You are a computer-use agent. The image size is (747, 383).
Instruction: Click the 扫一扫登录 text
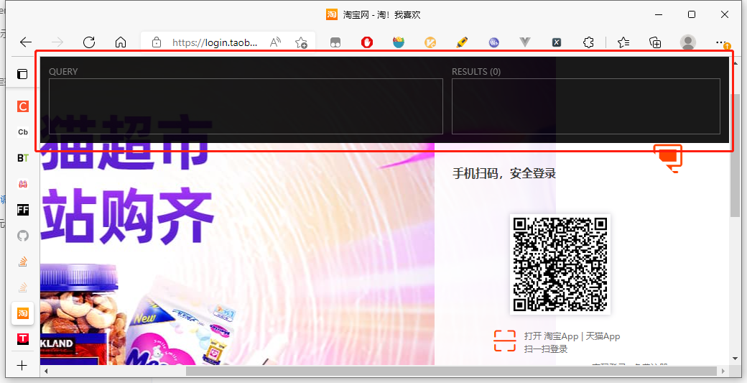pos(546,349)
